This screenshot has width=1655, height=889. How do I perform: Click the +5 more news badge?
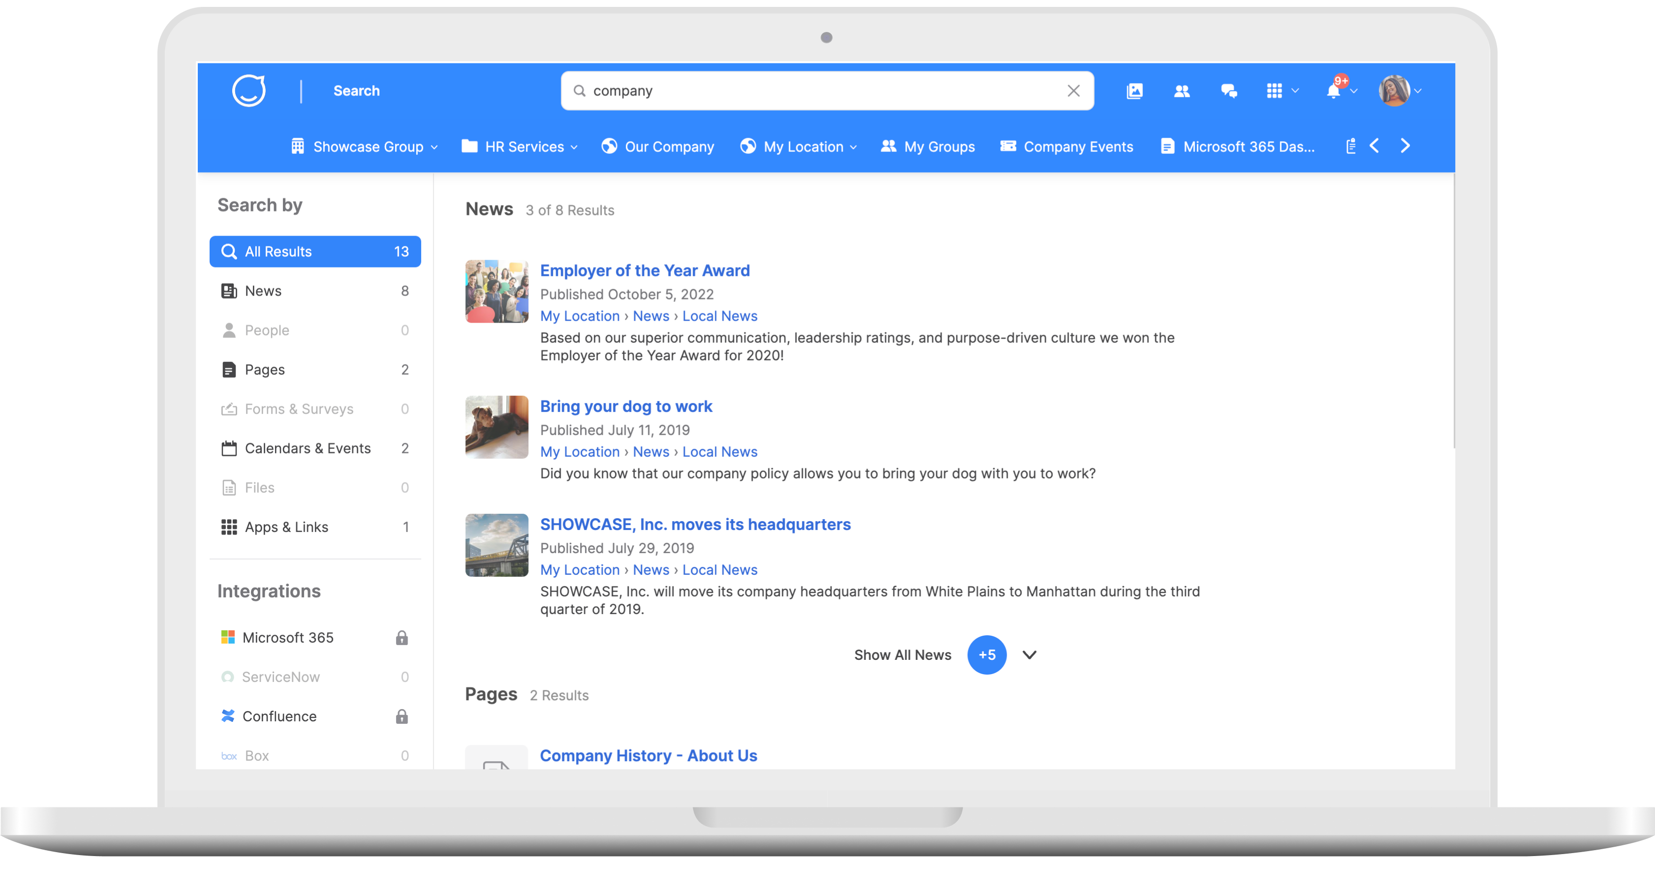[986, 654]
